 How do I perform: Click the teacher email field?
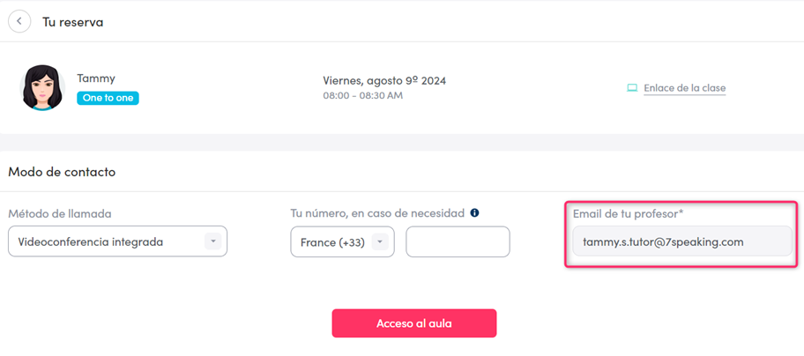(x=681, y=241)
